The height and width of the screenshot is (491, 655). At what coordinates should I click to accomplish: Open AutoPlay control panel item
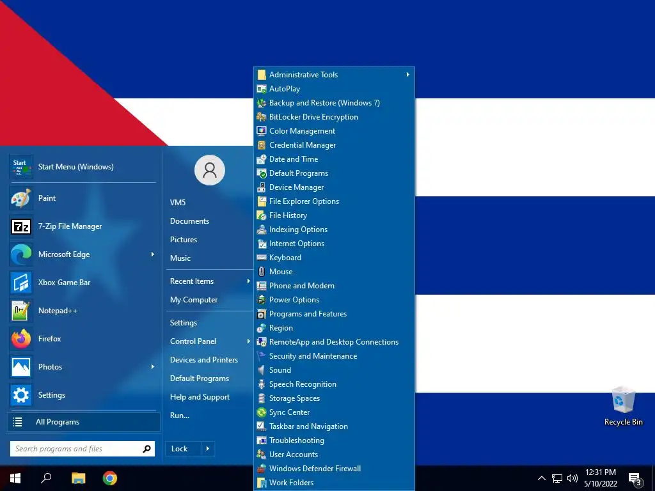coord(334,88)
